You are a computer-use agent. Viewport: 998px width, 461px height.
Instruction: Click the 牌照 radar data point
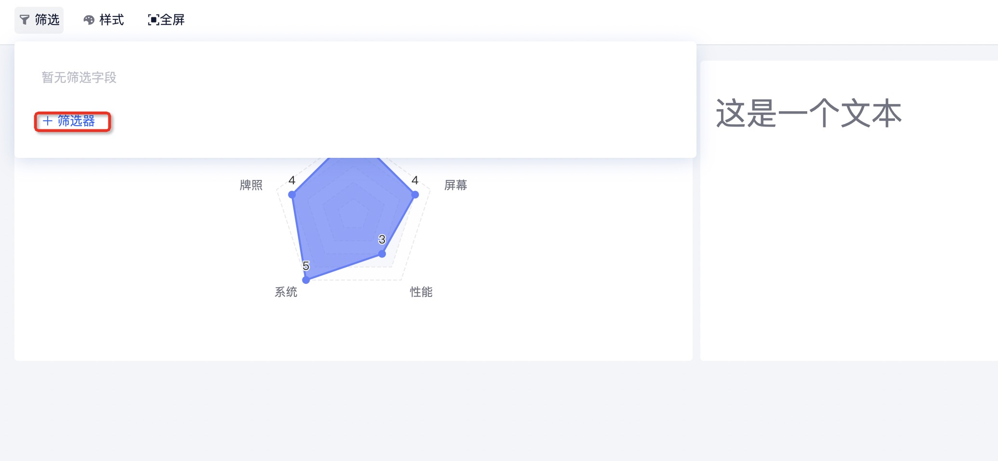292,194
